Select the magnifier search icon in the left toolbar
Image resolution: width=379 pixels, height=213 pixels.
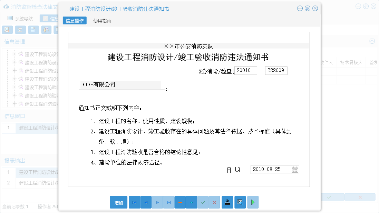coord(7,30)
